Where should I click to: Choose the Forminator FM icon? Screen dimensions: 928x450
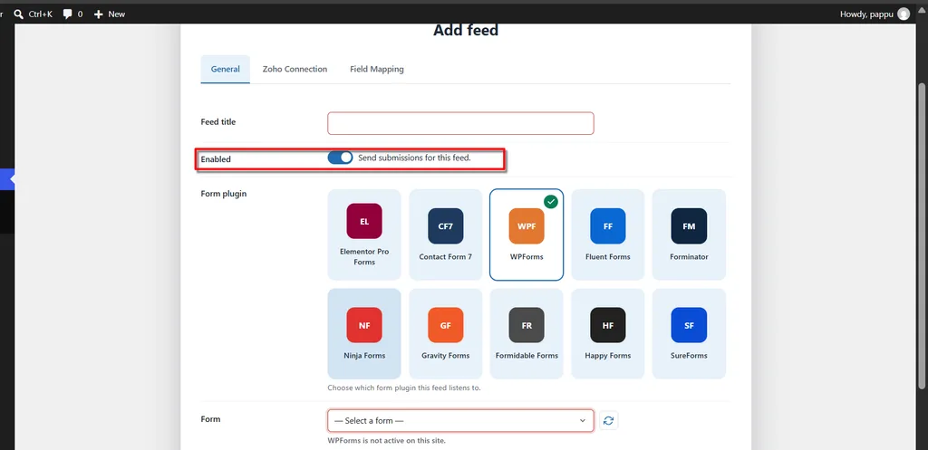(689, 225)
